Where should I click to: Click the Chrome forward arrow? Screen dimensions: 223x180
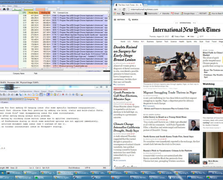(120, 9)
